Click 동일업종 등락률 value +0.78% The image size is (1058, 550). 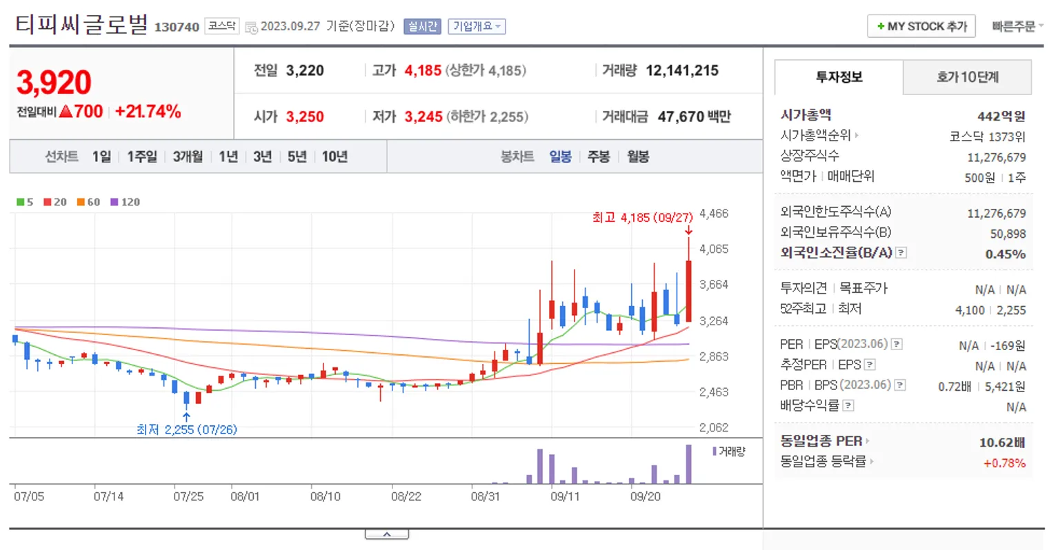(x=1004, y=463)
